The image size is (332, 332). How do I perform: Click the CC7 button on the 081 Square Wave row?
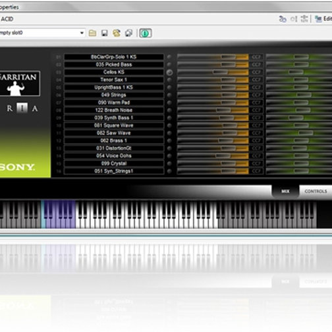256,125
